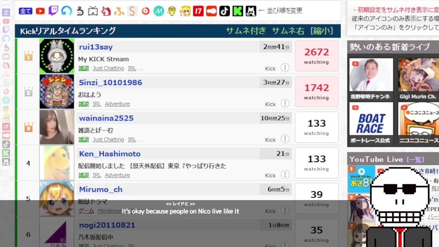
Task: Select the teal M Mildom icon
Action: point(158,11)
